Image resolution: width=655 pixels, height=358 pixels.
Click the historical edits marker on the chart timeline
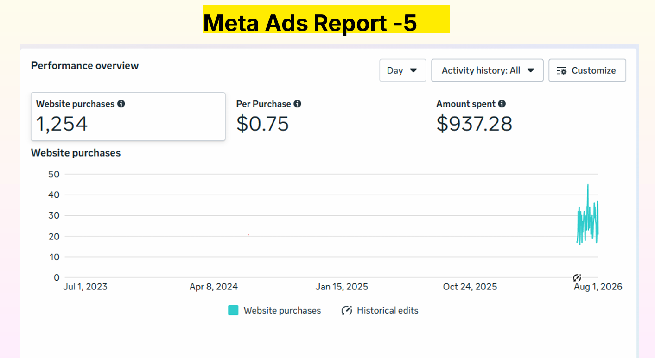click(x=577, y=278)
